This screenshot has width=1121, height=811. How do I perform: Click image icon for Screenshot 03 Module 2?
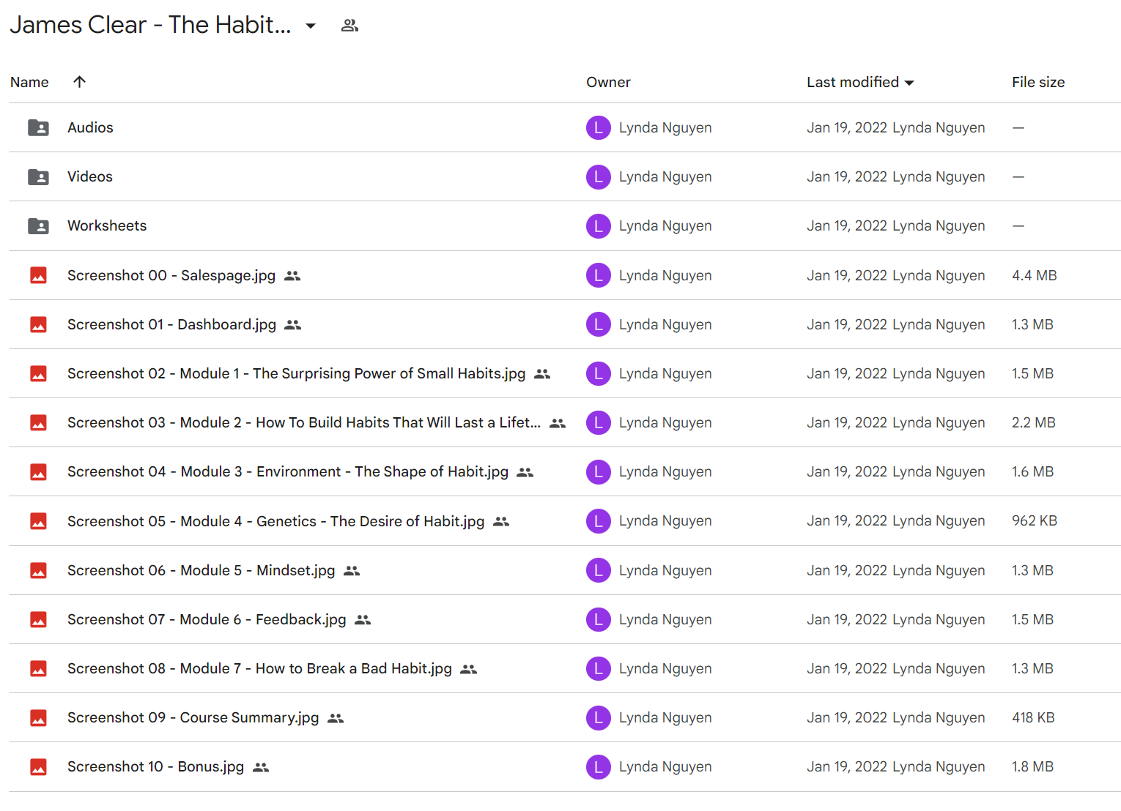pyautogui.click(x=38, y=422)
